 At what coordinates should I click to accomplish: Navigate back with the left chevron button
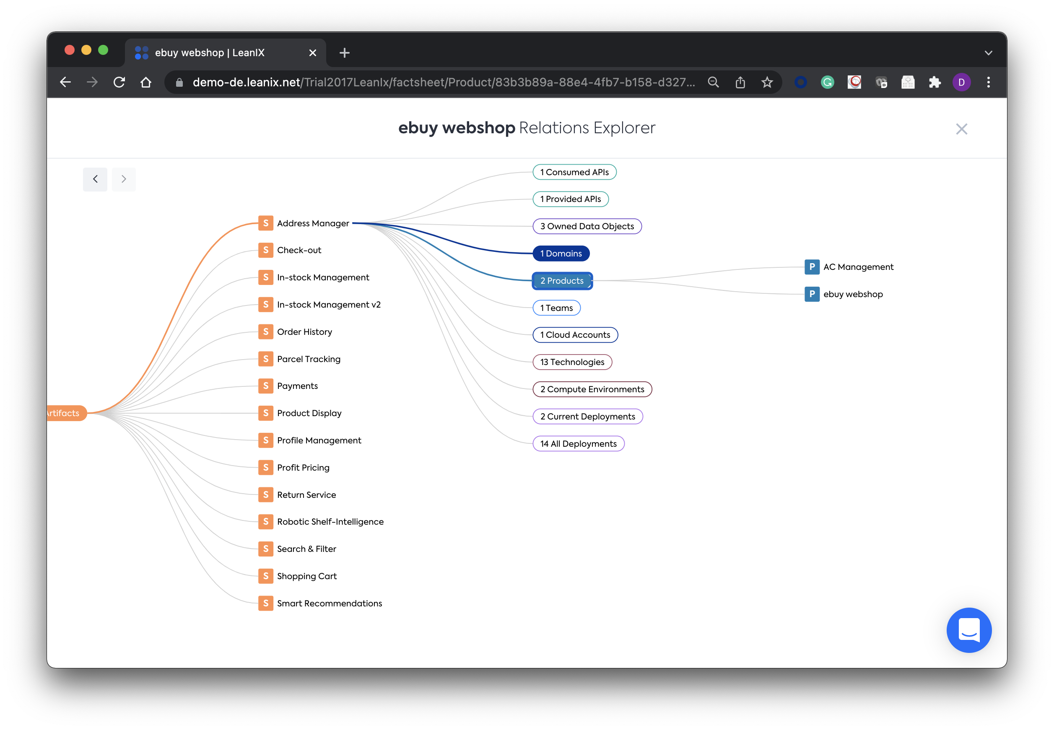(95, 179)
